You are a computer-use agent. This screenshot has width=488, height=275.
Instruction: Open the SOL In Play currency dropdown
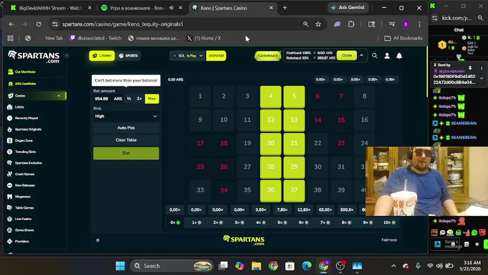point(188,56)
